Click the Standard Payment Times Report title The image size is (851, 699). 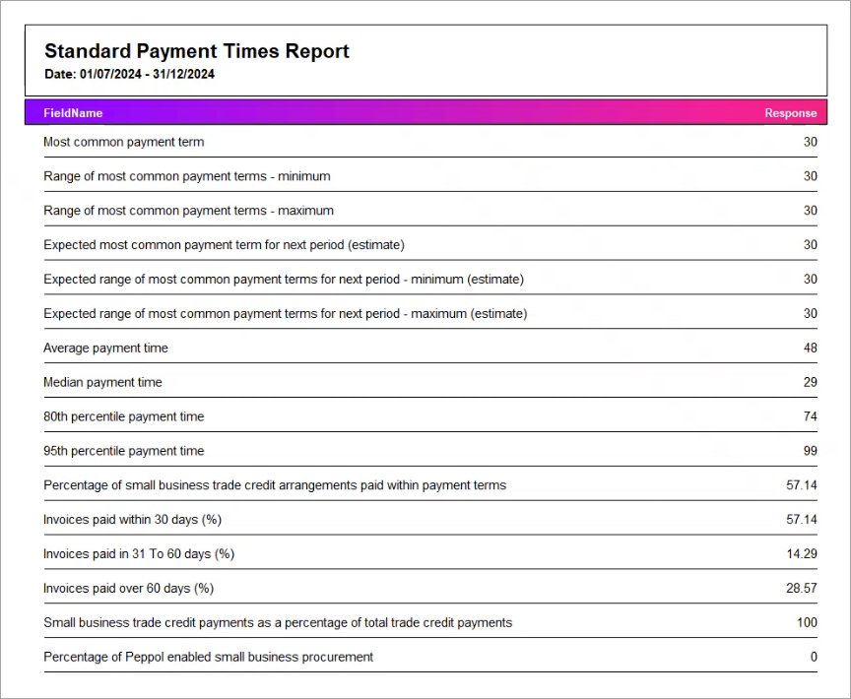pos(195,50)
